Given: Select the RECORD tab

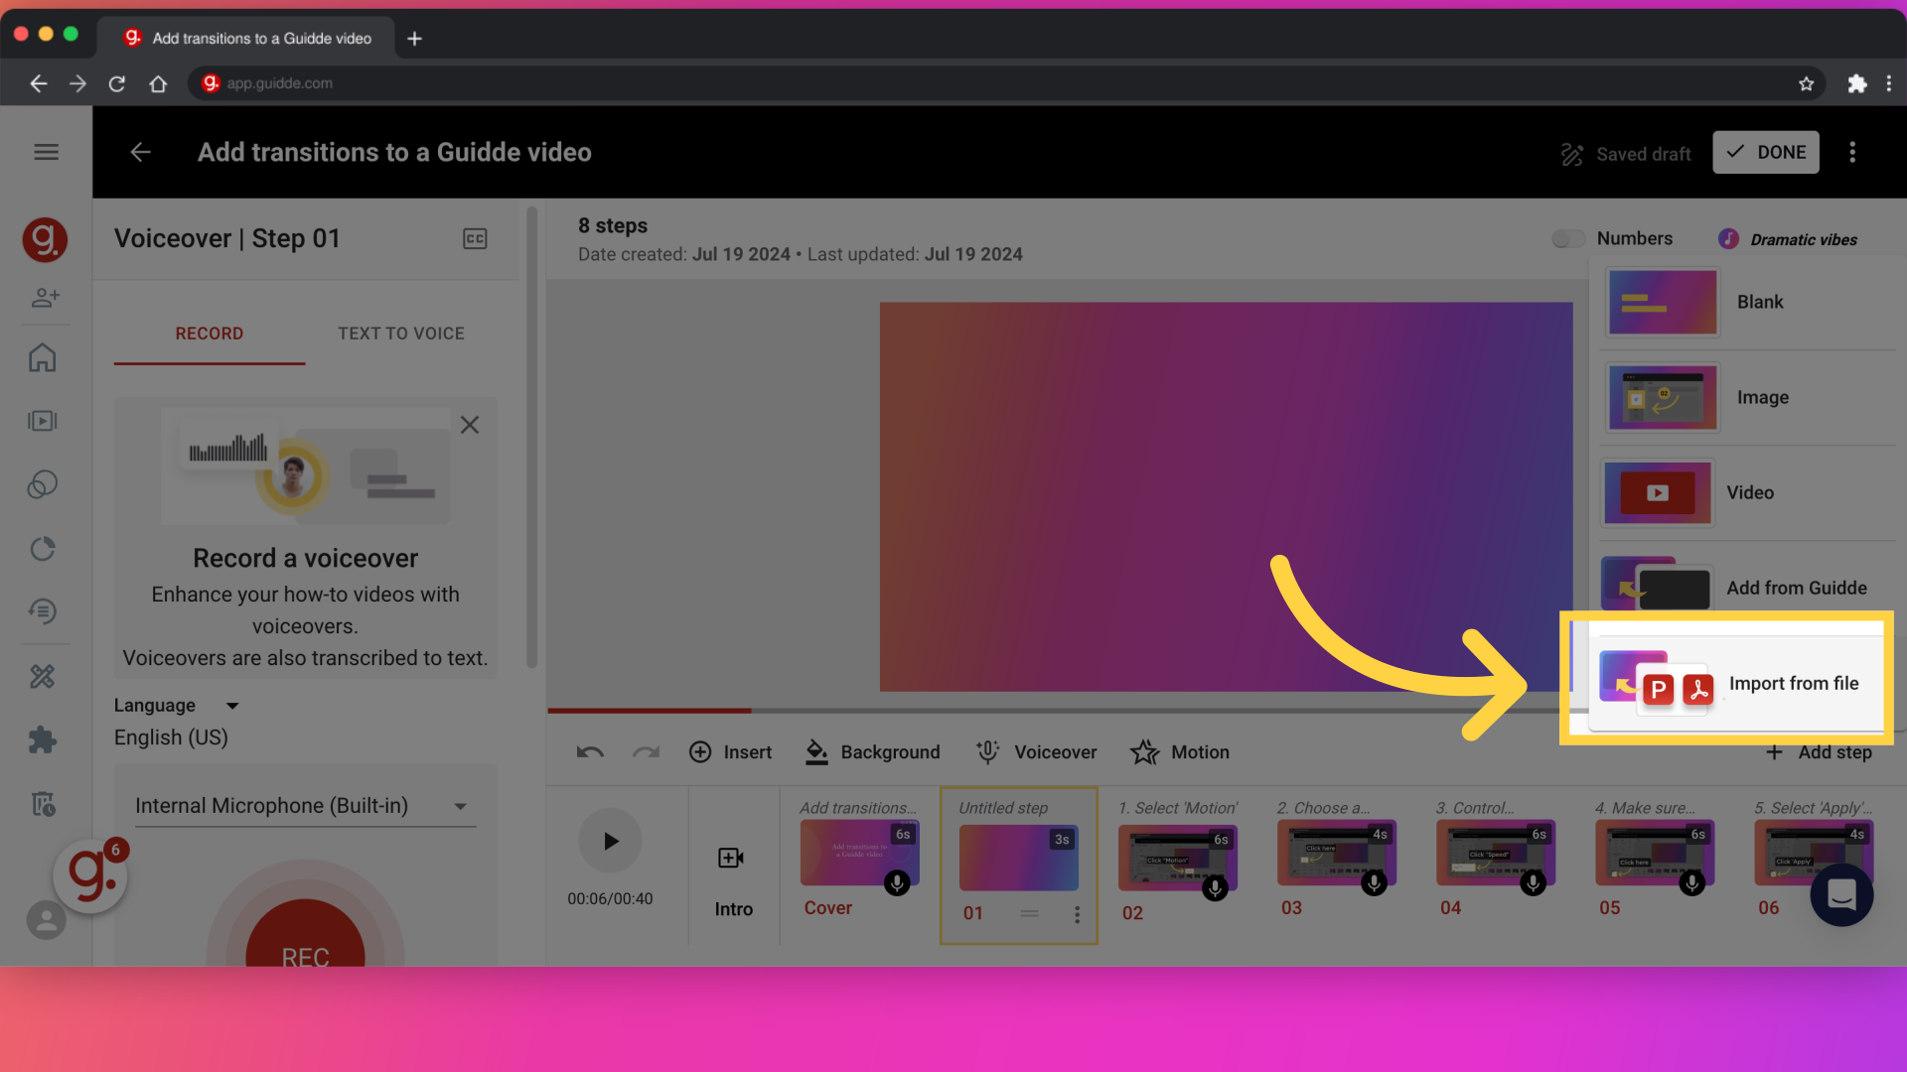Looking at the screenshot, I should click(x=209, y=333).
